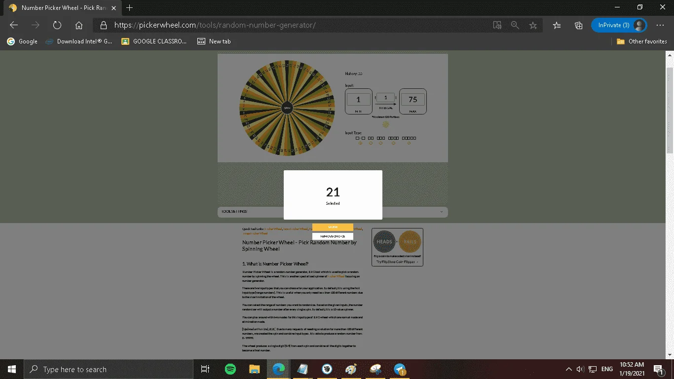Open the GOOGLE CLASSROOM bookmark
The image size is (674, 379).
[x=154, y=41]
